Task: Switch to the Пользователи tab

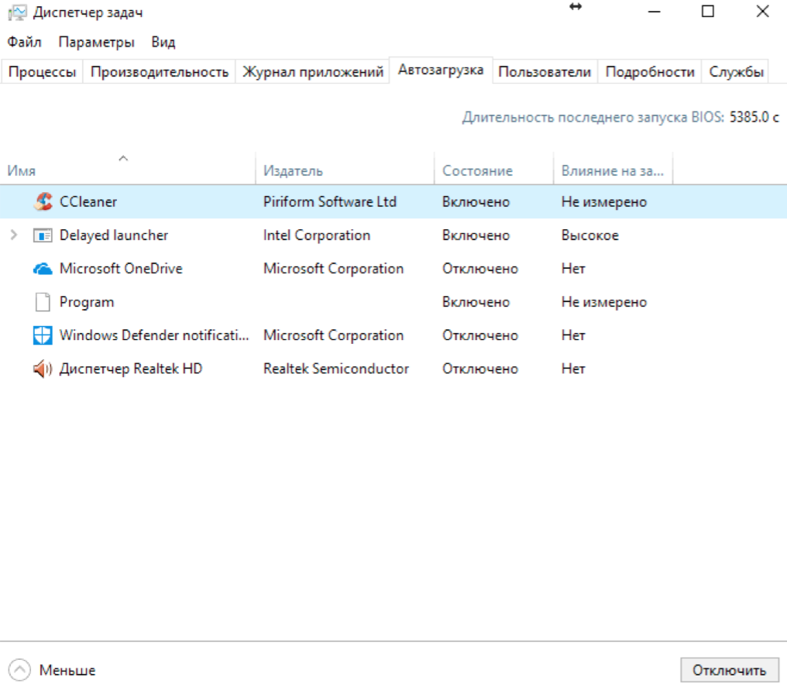Action: pos(545,72)
